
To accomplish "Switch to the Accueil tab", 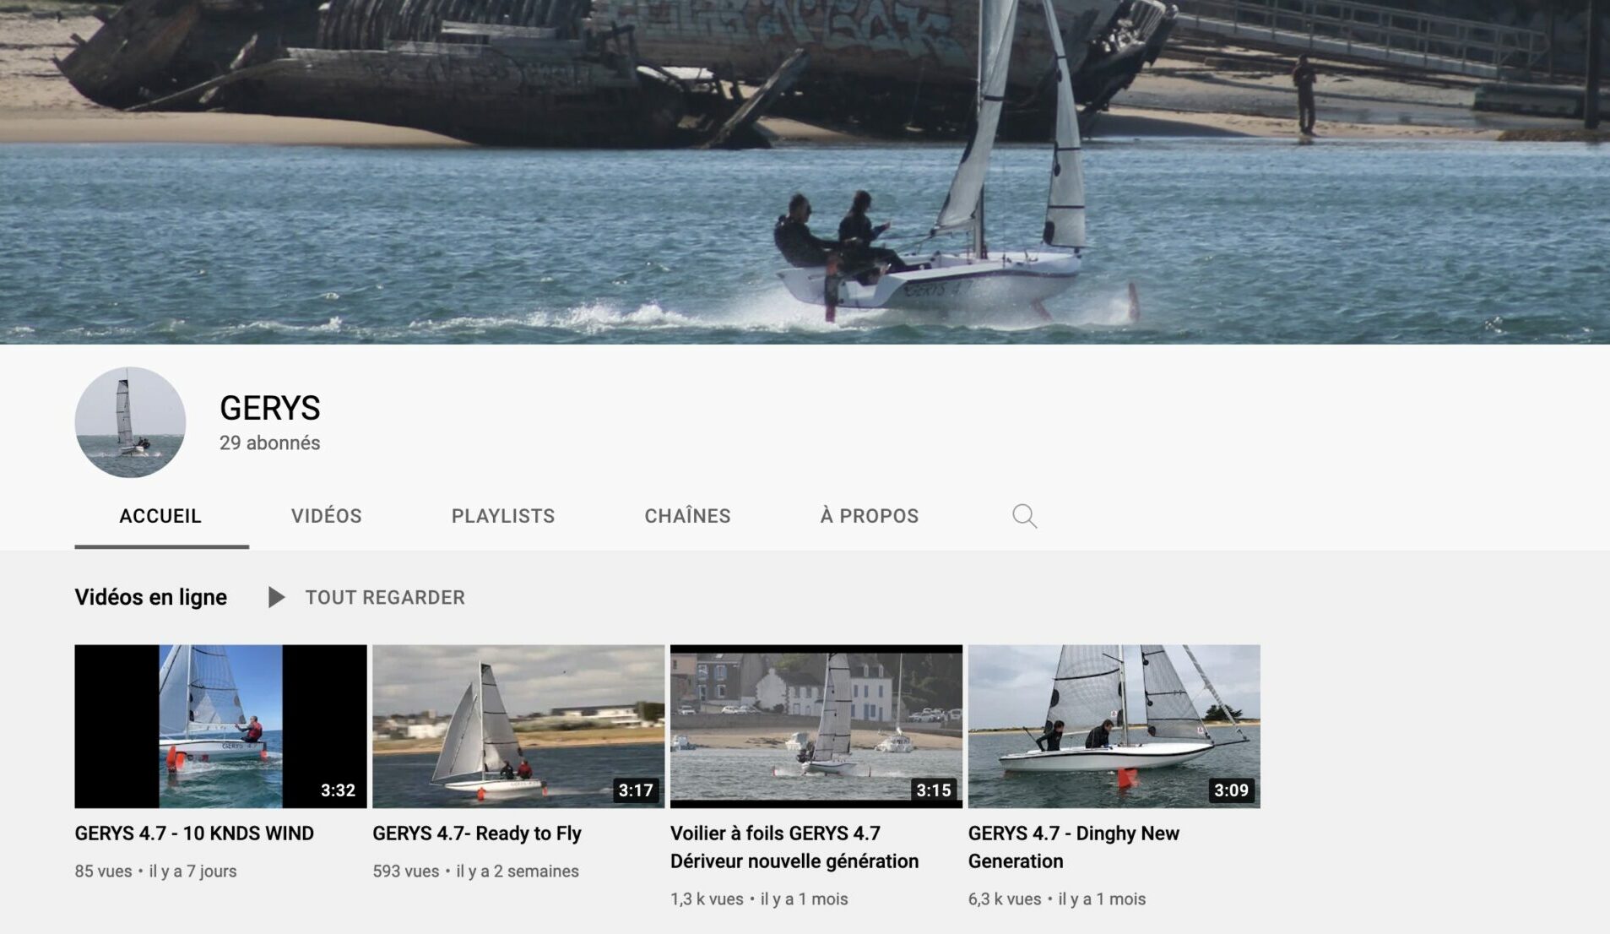I will [x=160, y=516].
